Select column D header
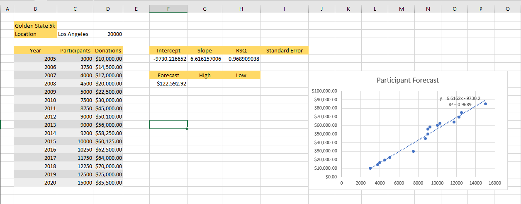This screenshot has width=521, height=204. click(108, 9)
